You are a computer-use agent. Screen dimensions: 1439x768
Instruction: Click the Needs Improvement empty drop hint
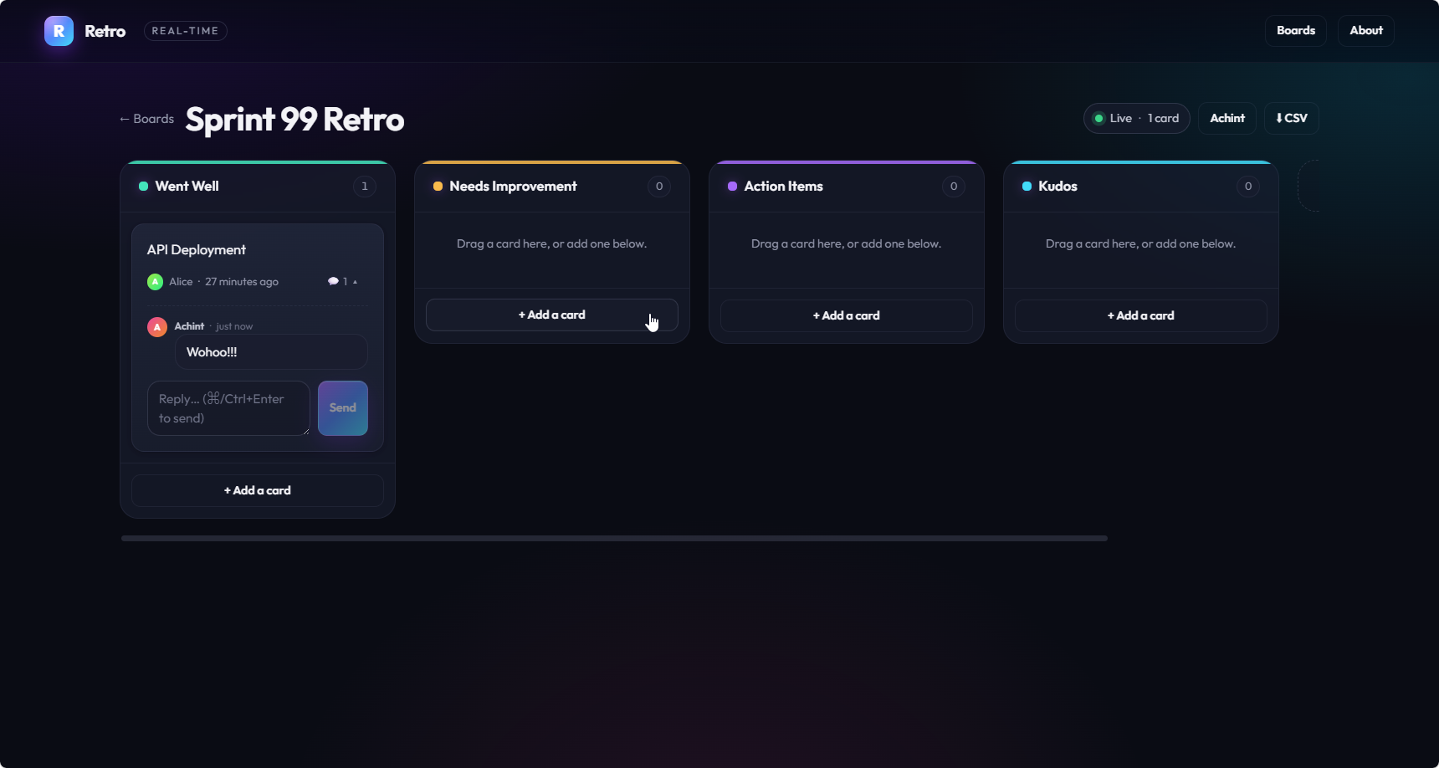[552, 243]
